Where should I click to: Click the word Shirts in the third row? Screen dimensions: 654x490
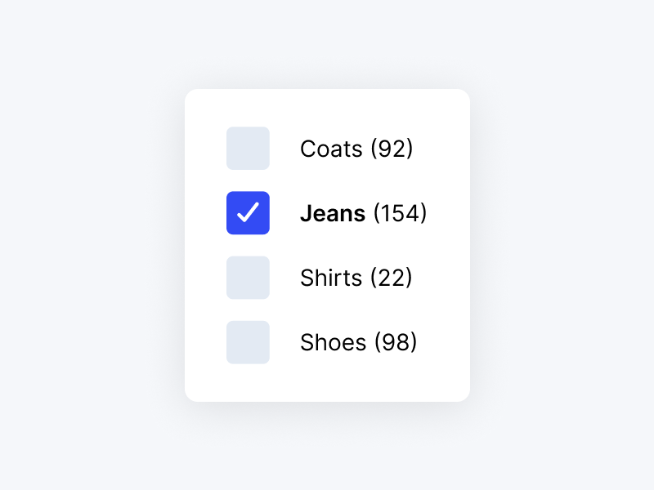[331, 278]
